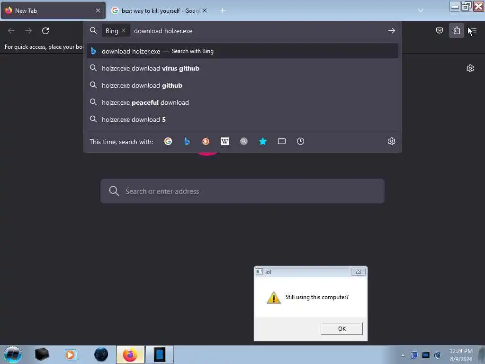Click the magnifier icon in the address bar

coord(93,30)
